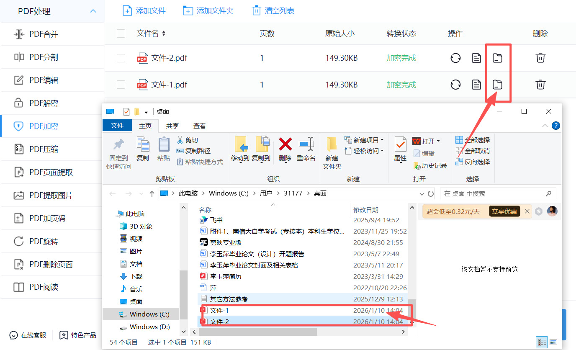Click the 立享优惠 promotion button

pyautogui.click(x=504, y=211)
